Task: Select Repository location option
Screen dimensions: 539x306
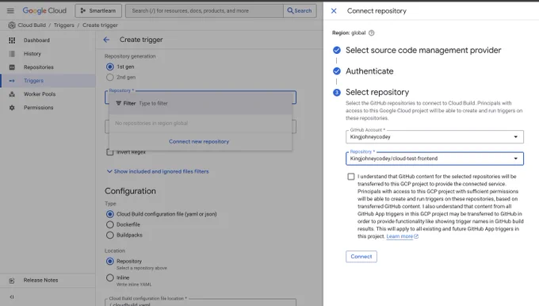Action: [110, 262]
